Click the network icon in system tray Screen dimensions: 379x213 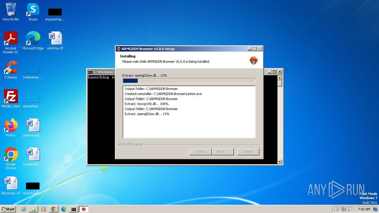(344, 209)
